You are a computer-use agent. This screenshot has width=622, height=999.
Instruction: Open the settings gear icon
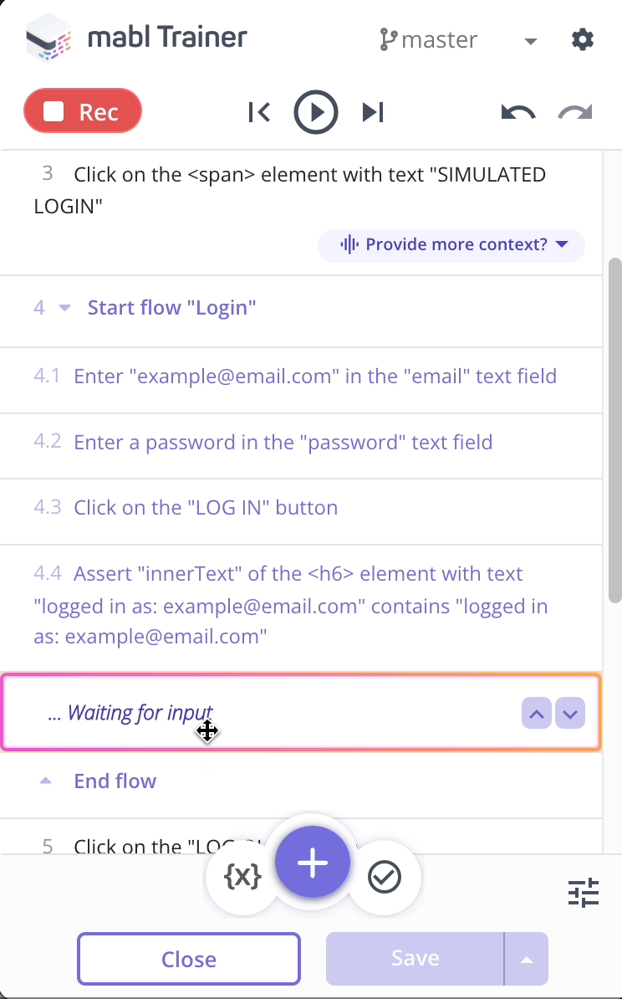(x=583, y=39)
